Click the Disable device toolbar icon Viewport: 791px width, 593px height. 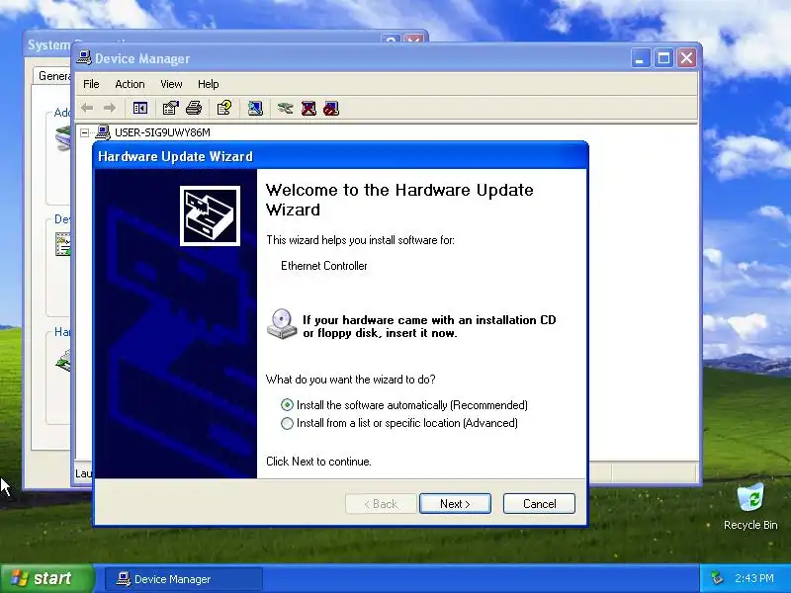[x=331, y=108]
